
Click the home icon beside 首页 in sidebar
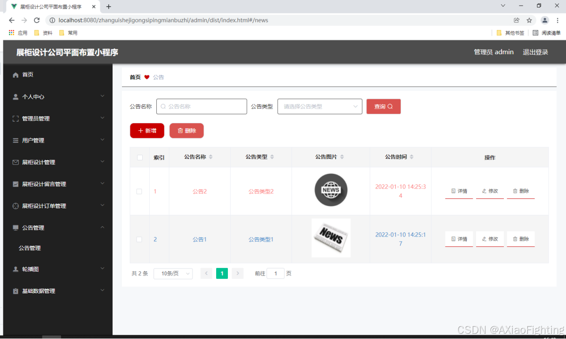pos(16,75)
